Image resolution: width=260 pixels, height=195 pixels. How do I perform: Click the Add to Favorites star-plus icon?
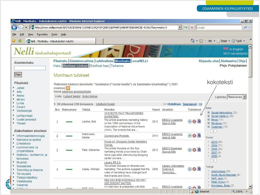[20, 41]
